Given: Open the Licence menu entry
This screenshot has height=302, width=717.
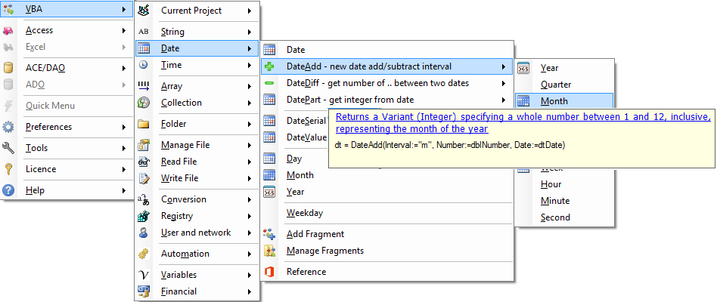Looking at the screenshot, I should coord(67,169).
